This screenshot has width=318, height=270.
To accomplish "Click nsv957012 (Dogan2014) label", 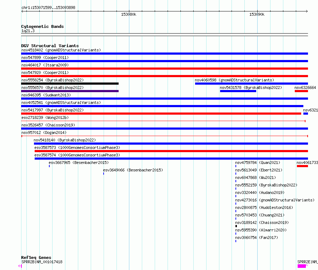I will click(x=44, y=132).
